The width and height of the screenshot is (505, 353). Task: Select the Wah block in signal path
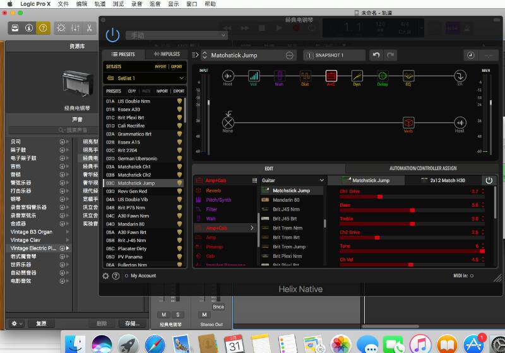pos(280,76)
